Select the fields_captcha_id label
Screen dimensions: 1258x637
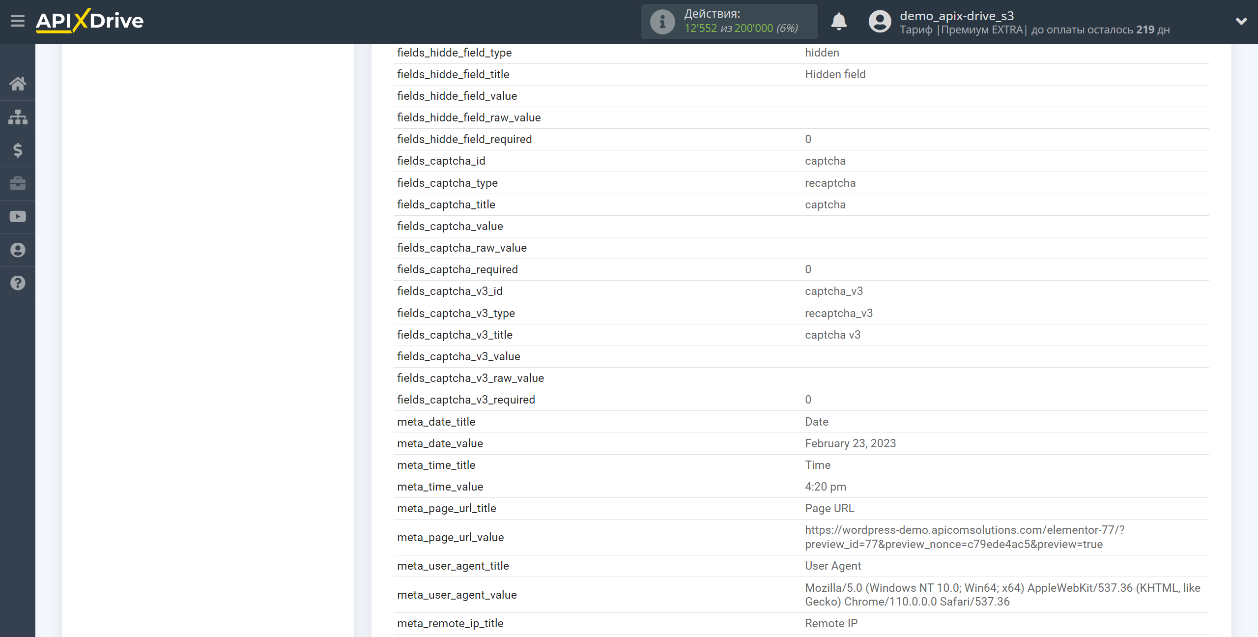[441, 161]
